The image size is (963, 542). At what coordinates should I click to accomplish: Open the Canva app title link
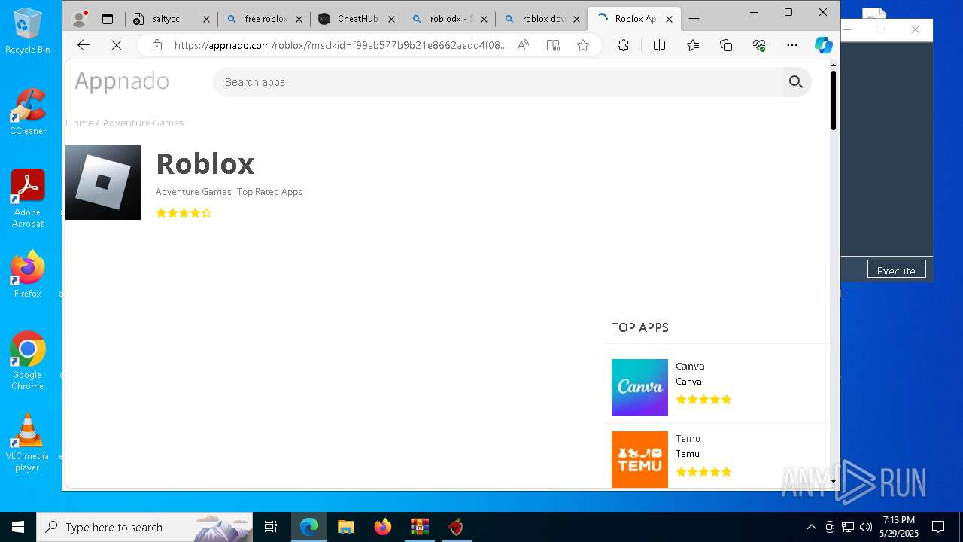coord(690,367)
